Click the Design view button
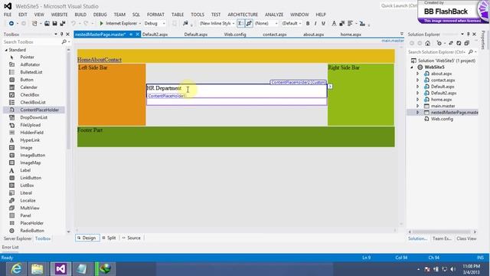 tap(87, 238)
